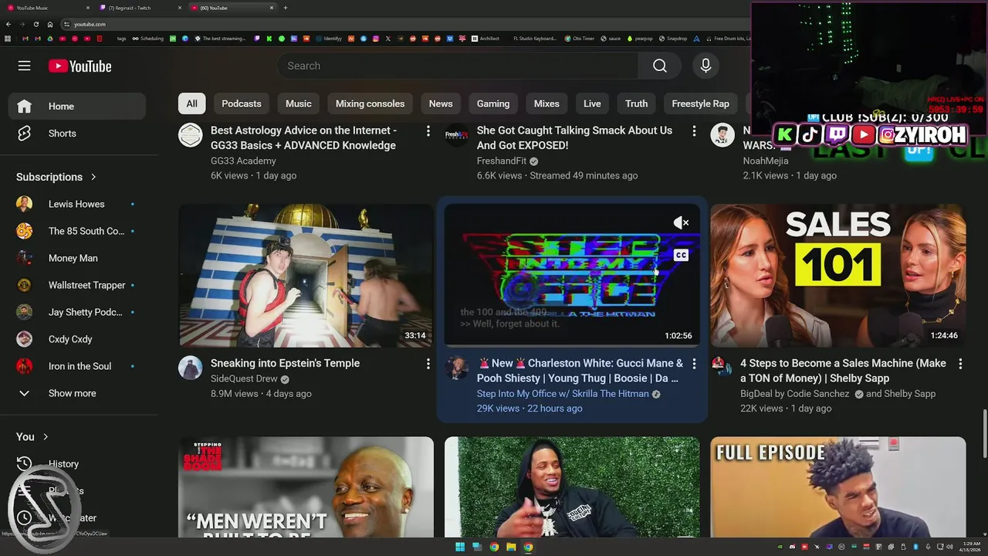
Task: Open the Shelby Sapp channel link
Action: tap(908, 394)
